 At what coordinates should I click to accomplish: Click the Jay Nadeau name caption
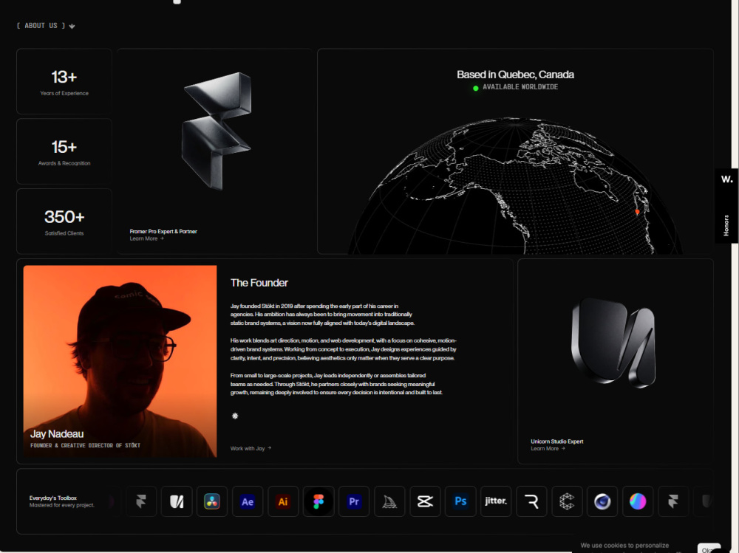click(57, 434)
